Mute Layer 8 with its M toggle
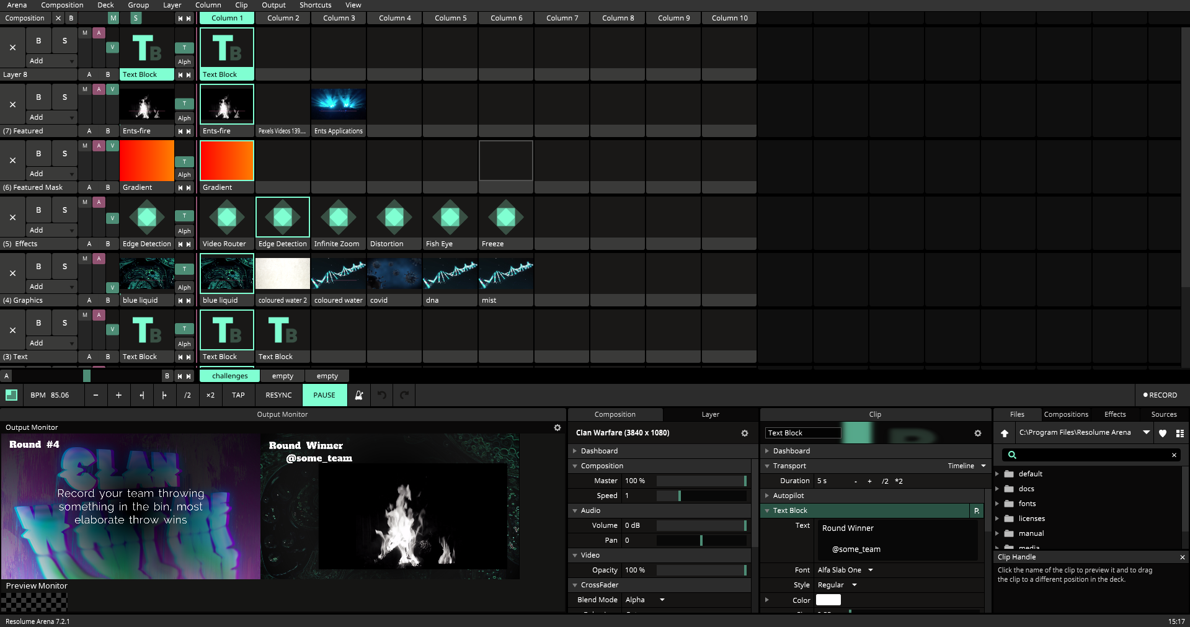 (x=84, y=32)
